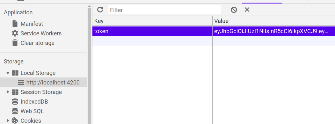Image resolution: width=335 pixels, height=124 pixels.
Task: Sort by the Value column header
Action: (274, 21)
